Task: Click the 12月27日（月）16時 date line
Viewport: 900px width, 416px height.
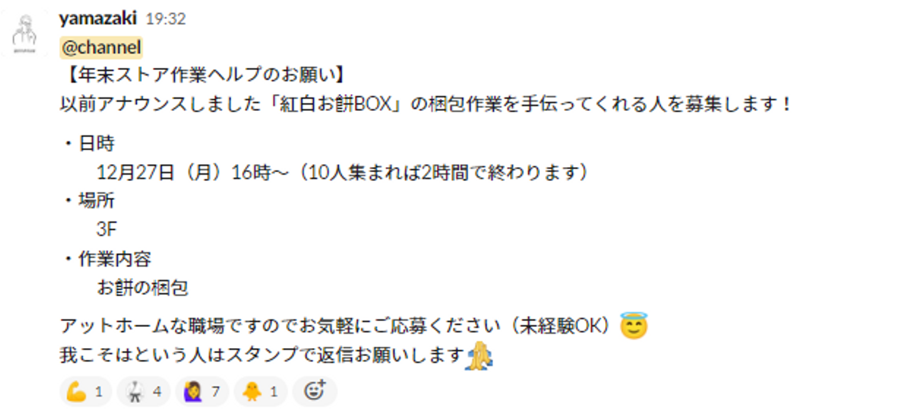Action: click(x=343, y=172)
